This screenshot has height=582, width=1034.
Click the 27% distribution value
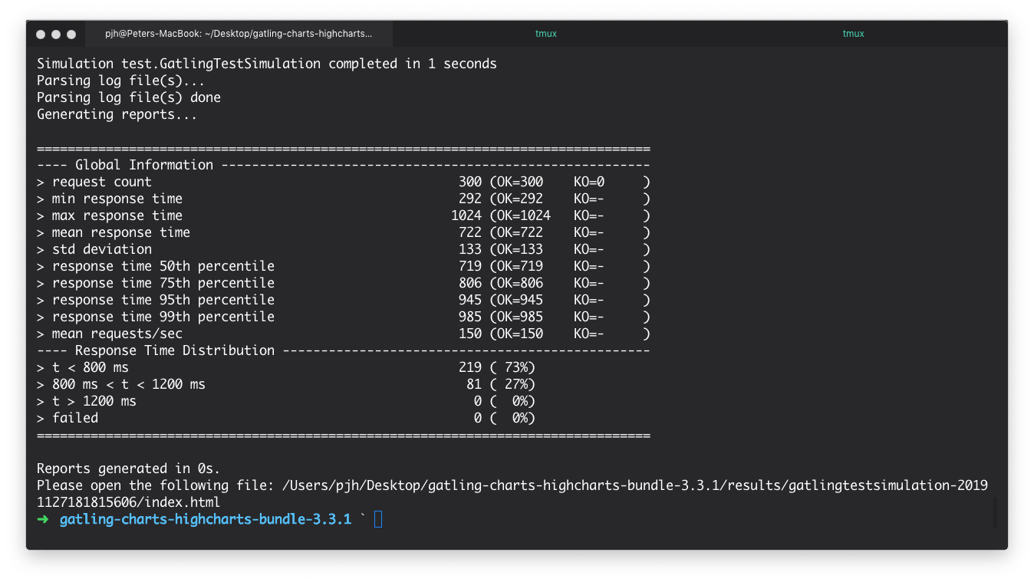[x=516, y=384]
